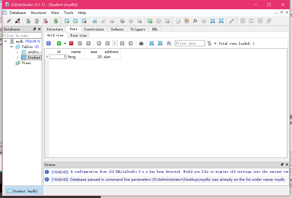Select the age cell with value 20

click(94, 57)
